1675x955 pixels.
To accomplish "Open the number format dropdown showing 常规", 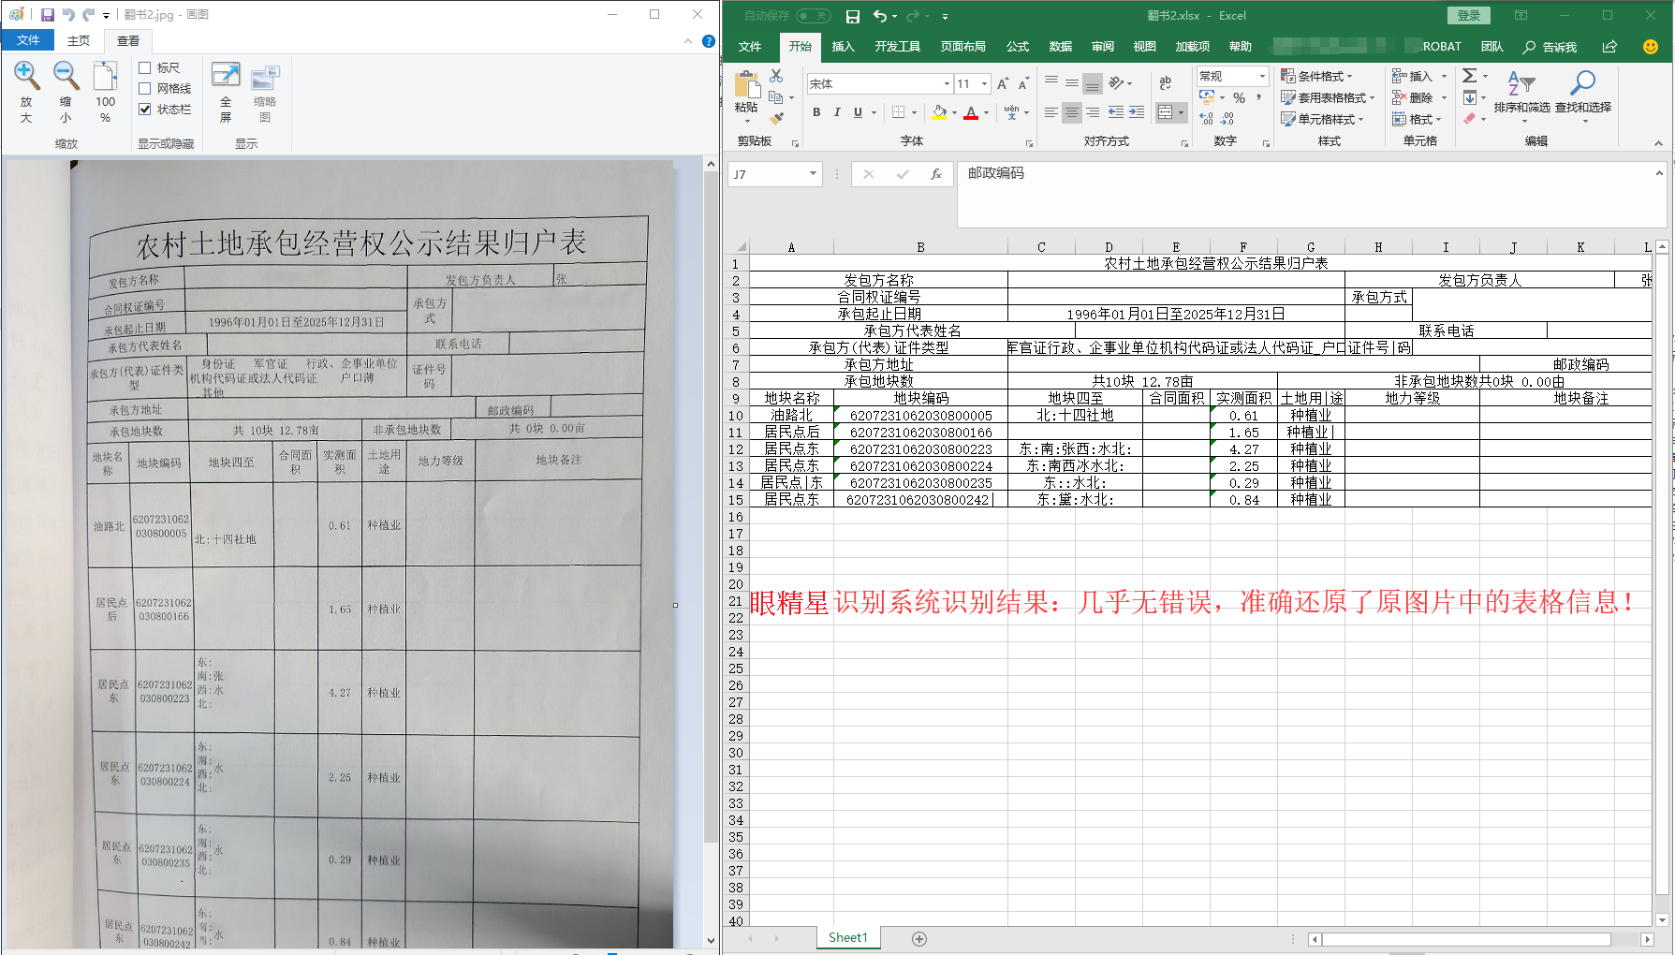I will point(1262,76).
